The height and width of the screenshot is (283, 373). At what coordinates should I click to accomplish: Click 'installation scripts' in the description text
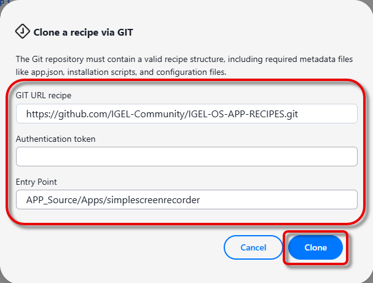[100, 72]
